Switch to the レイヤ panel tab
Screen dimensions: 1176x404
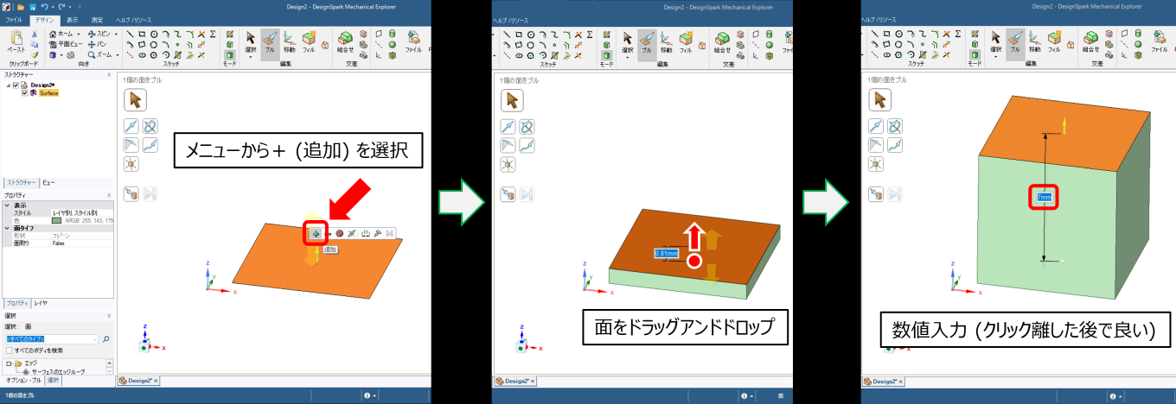(41, 303)
